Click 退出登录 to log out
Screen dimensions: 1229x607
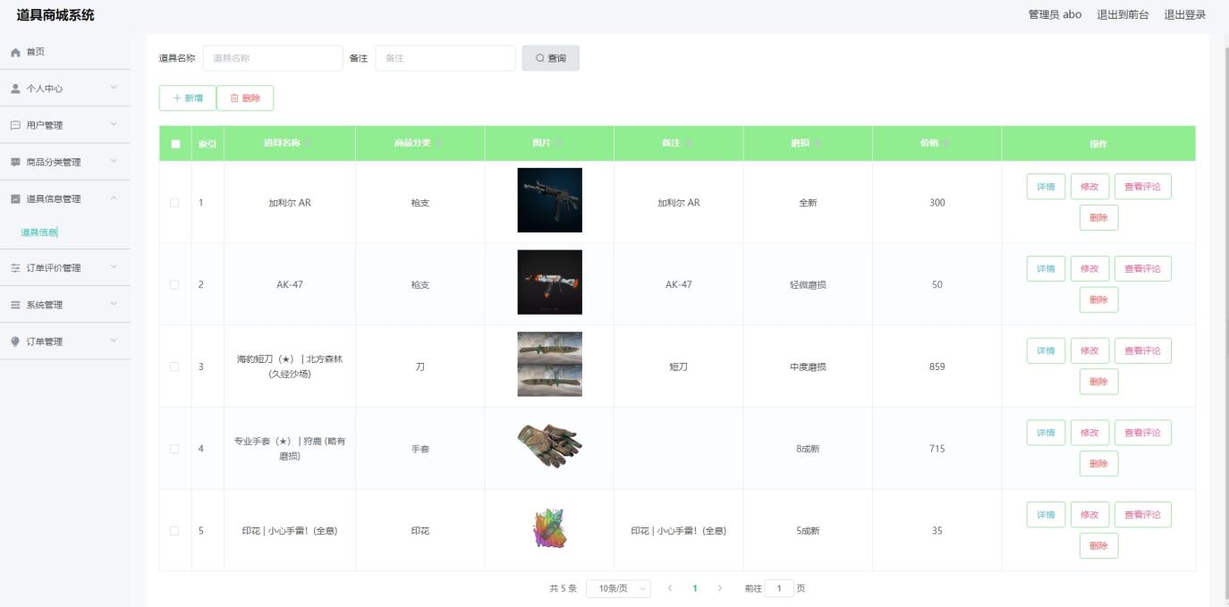coord(1184,14)
